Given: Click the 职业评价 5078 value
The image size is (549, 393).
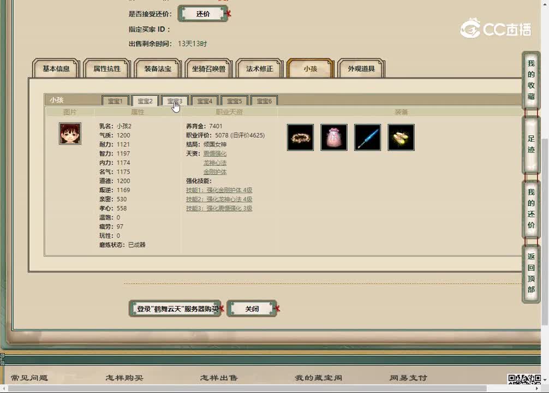Looking at the screenshot, I should click(x=225, y=135).
